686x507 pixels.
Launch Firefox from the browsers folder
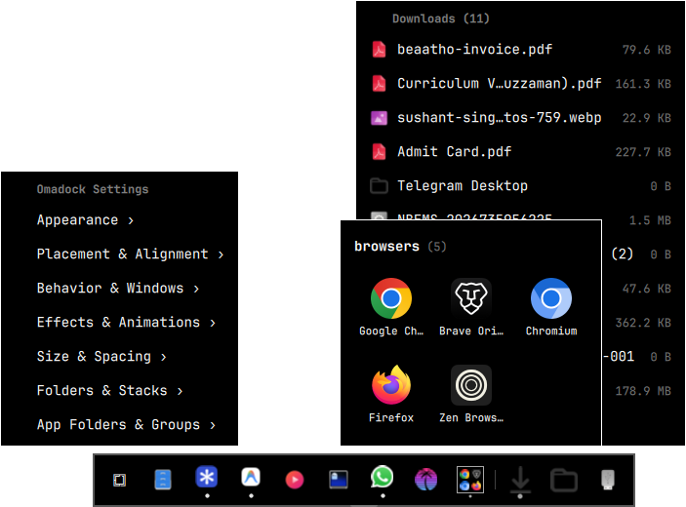pos(390,385)
